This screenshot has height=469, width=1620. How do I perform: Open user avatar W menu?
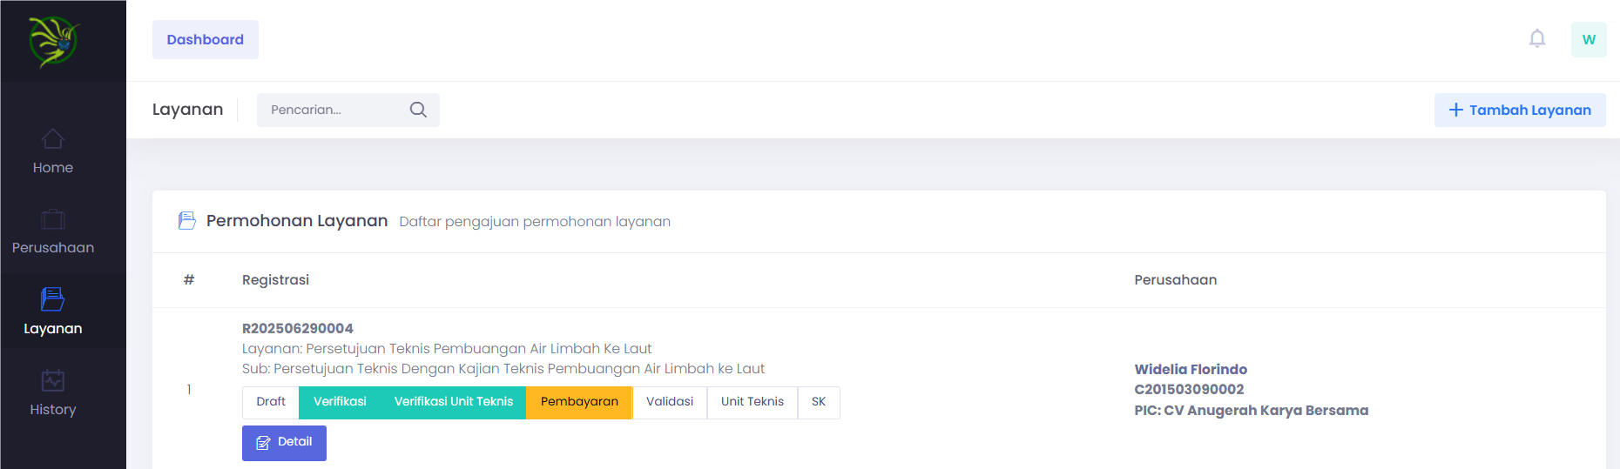(x=1589, y=40)
